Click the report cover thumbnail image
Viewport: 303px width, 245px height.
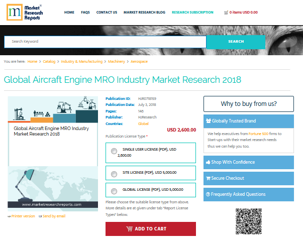(x=53, y=154)
